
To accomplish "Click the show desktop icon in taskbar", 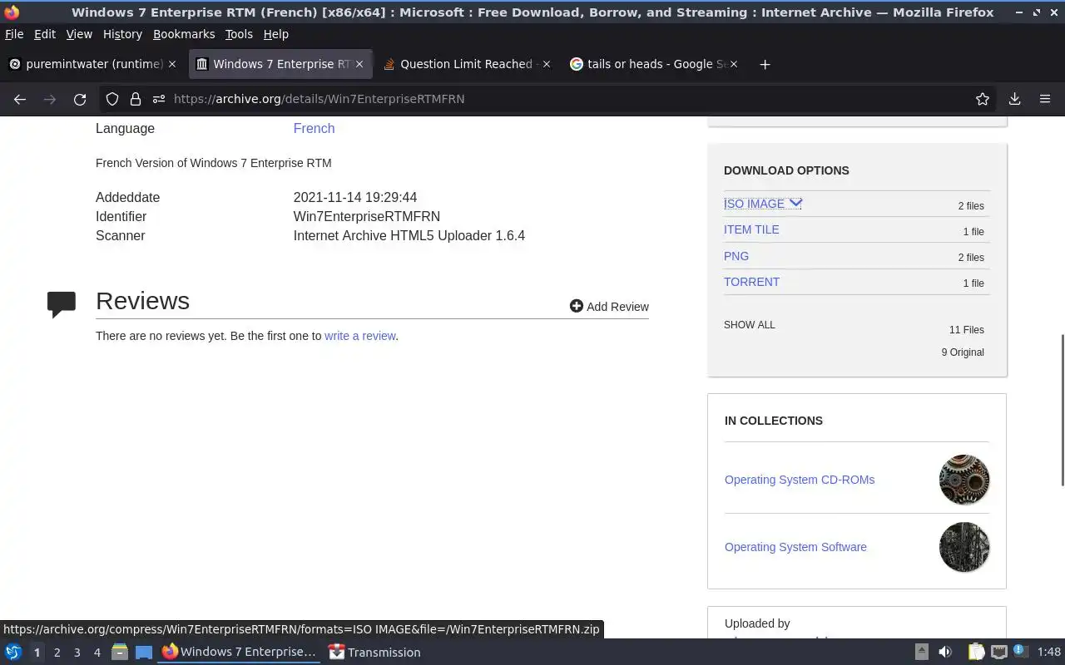I will click(x=143, y=653).
